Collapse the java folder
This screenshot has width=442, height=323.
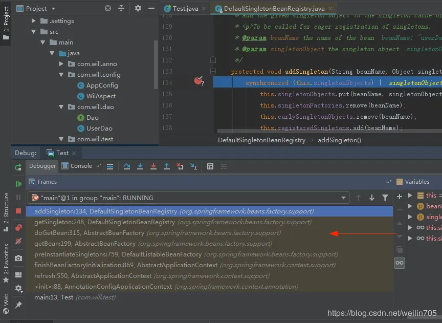pos(52,53)
